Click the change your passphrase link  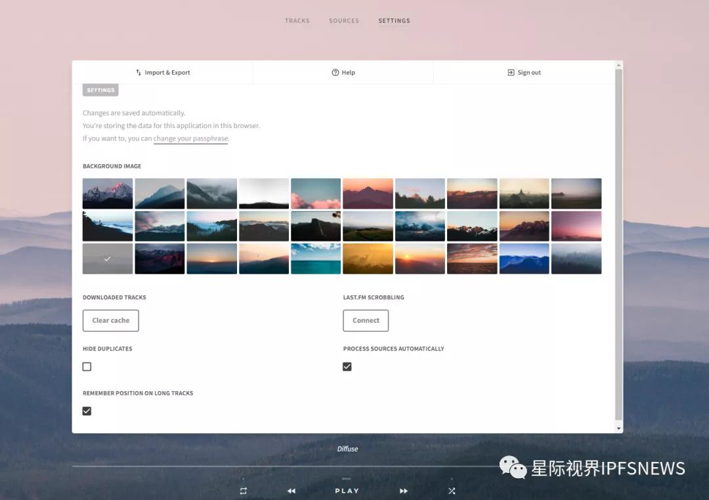(190, 138)
